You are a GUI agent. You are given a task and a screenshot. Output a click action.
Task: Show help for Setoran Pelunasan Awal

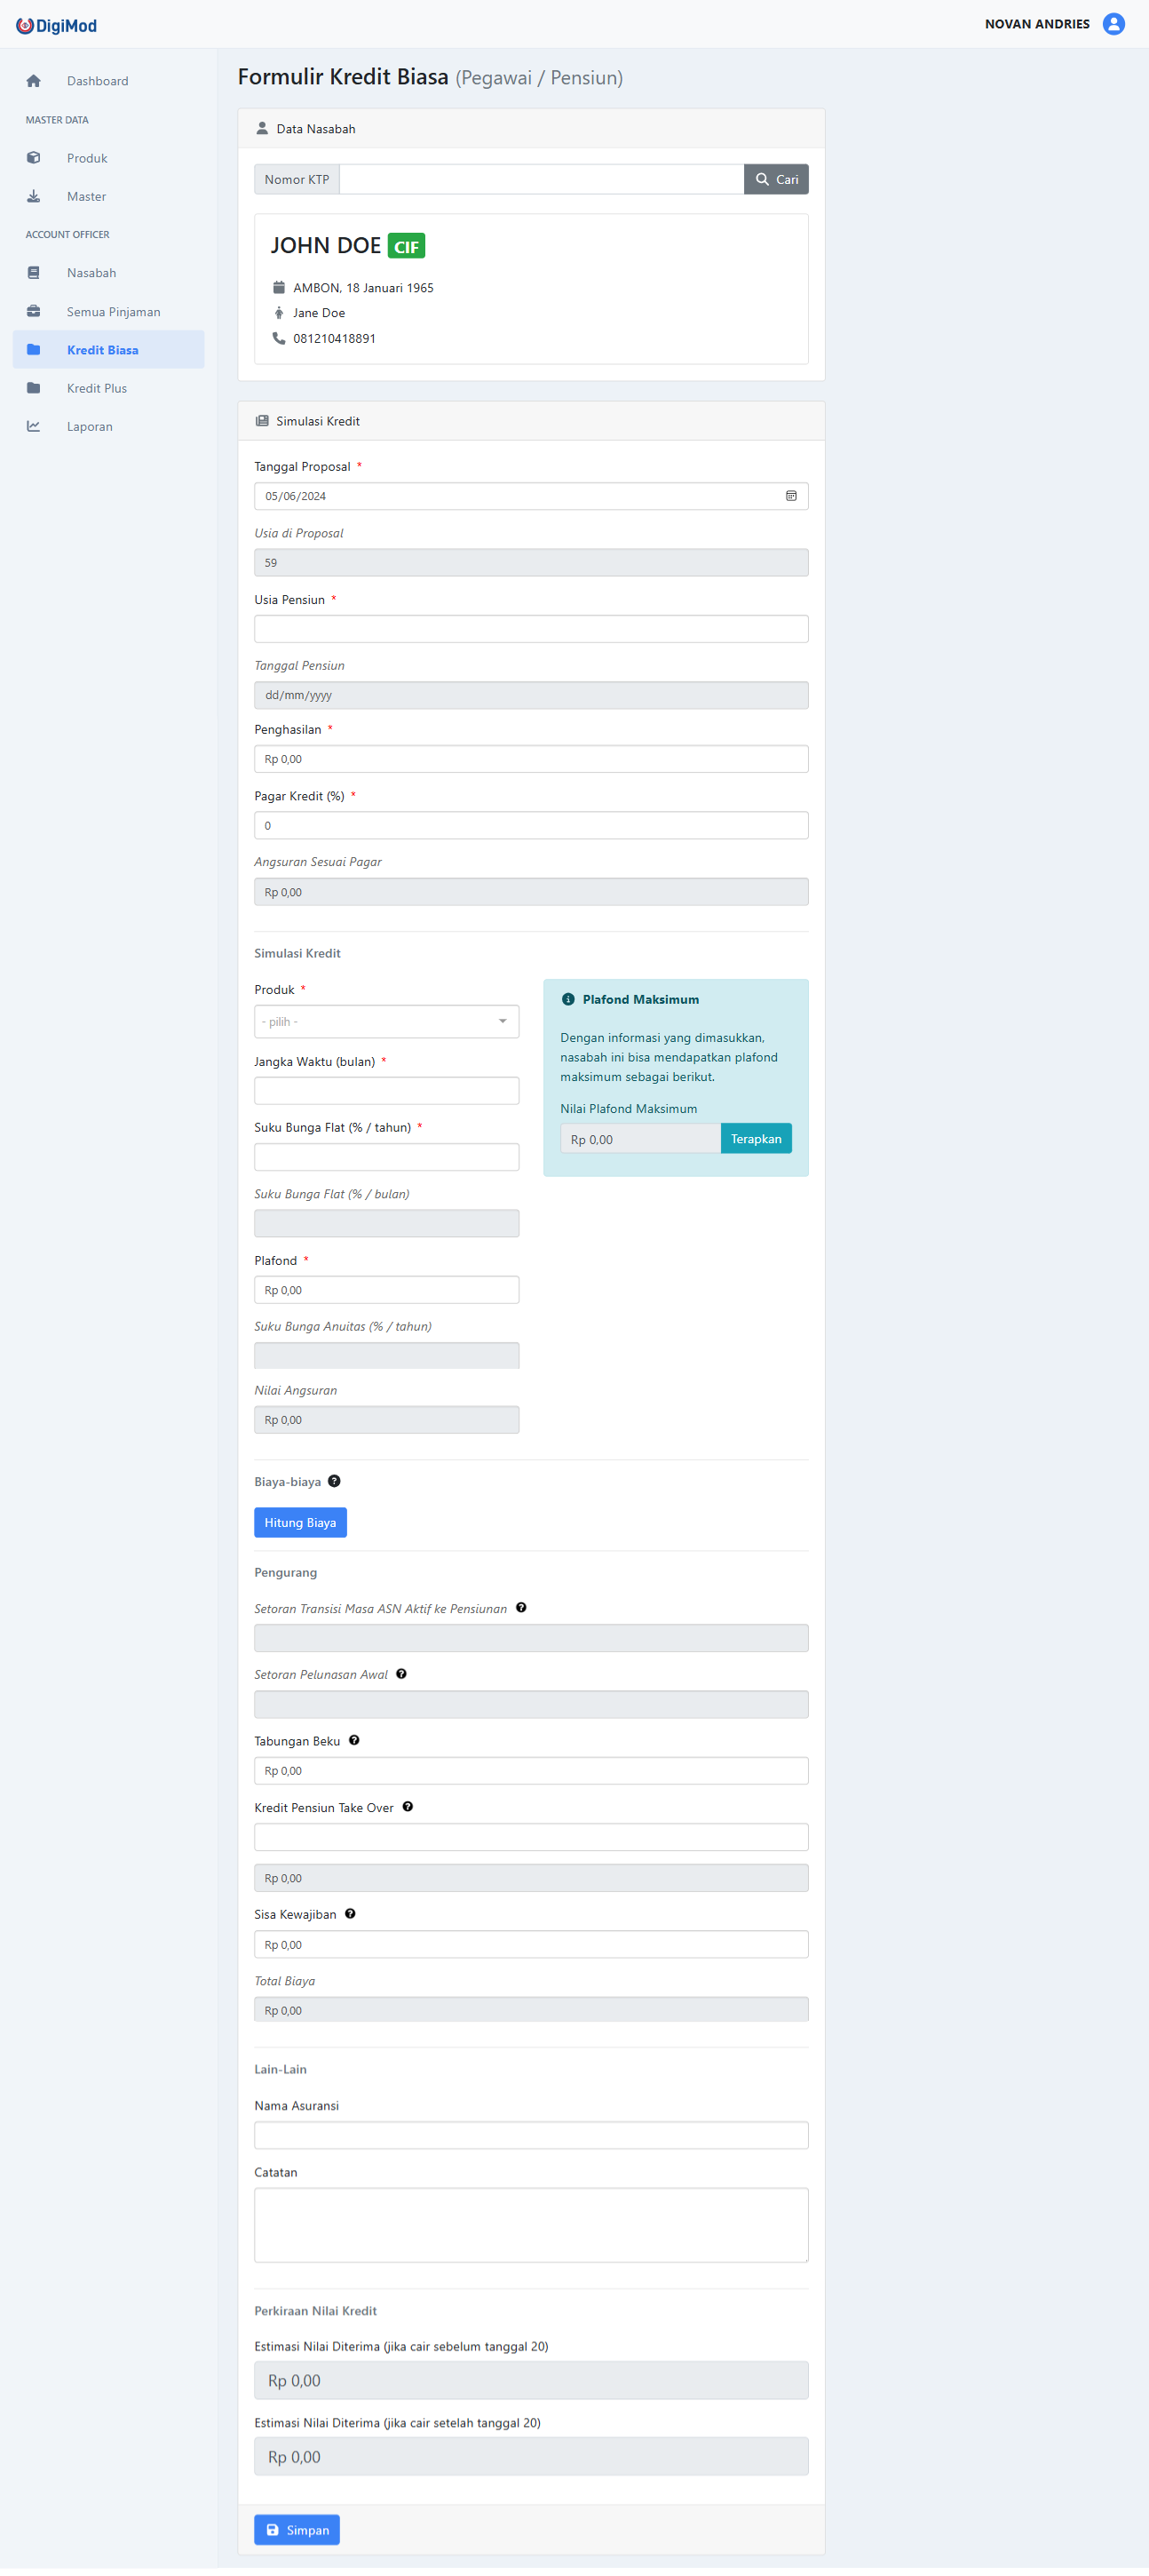(x=401, y=1673)
